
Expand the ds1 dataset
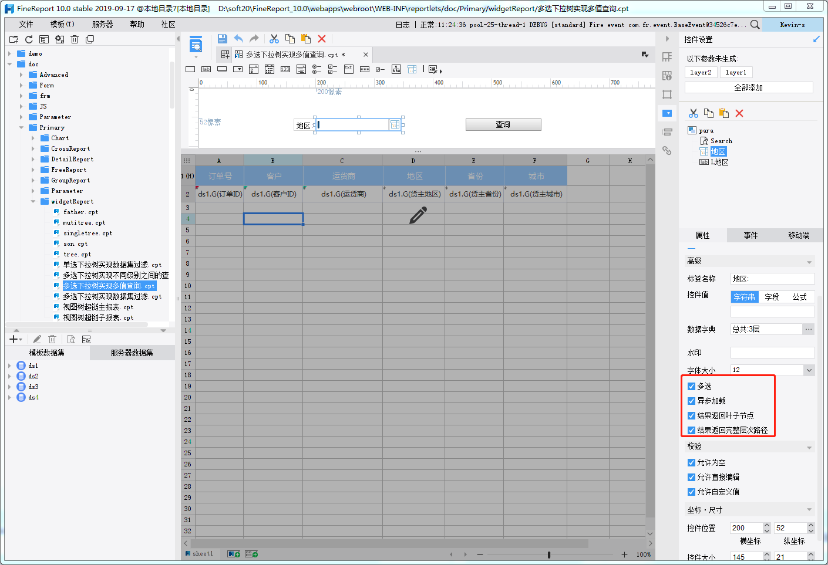tap(9, 366)
